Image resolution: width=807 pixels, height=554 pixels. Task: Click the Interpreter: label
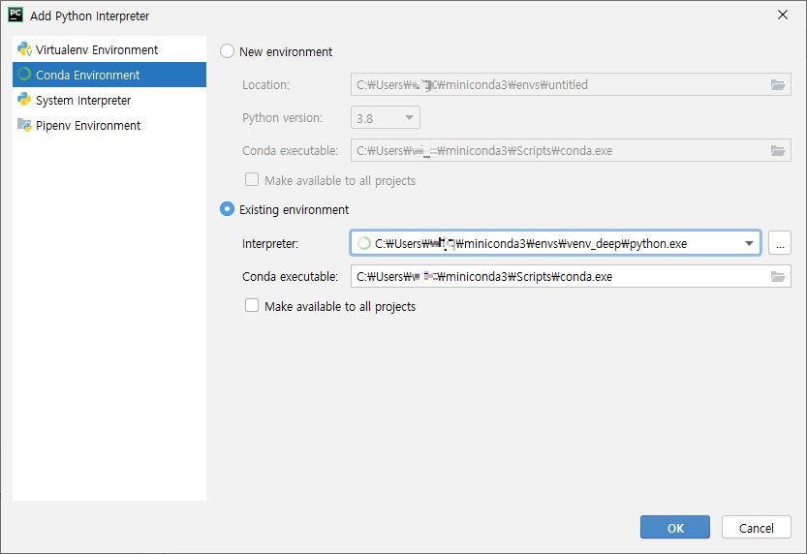tap(269, 243)
